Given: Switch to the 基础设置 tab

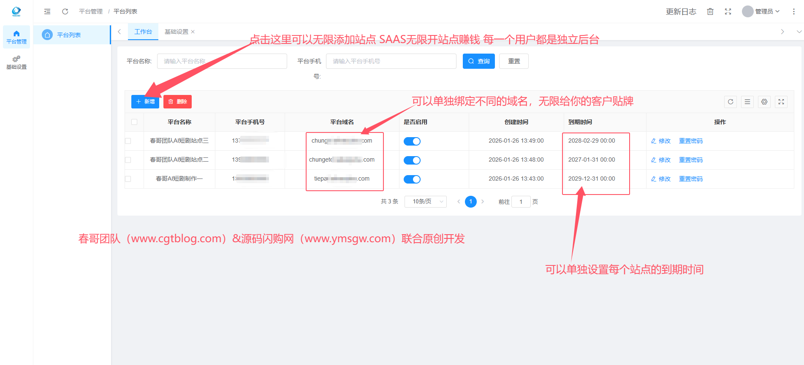Looking at the screenshot, I should point(177,32).
